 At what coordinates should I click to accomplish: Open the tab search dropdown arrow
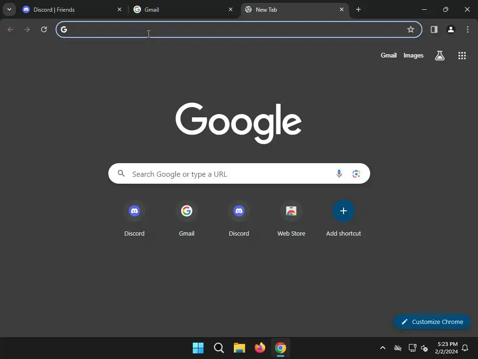[9, 9]
